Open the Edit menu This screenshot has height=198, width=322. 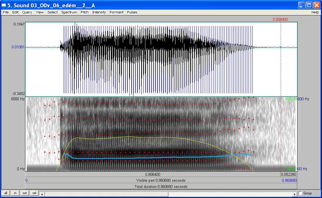[x=15, y=12]
